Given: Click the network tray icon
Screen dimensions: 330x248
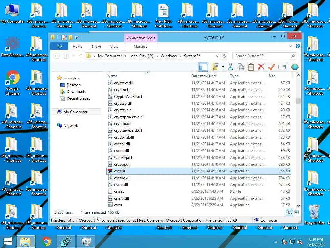Looking at the screenshot, I should (x=292, y=242).
